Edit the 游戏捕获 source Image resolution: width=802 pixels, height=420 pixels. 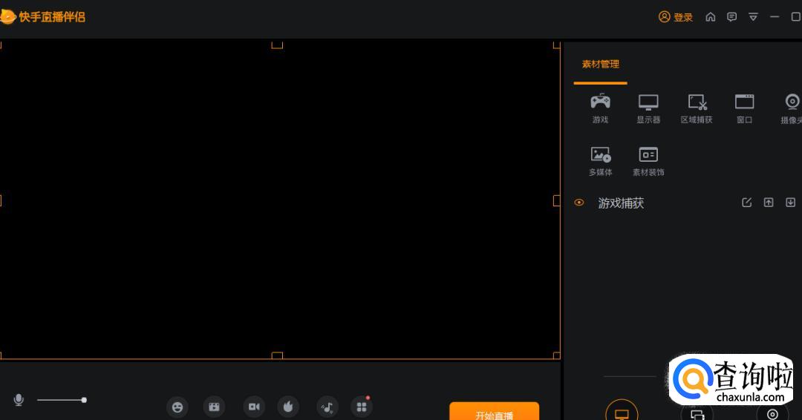pos(747,203)
